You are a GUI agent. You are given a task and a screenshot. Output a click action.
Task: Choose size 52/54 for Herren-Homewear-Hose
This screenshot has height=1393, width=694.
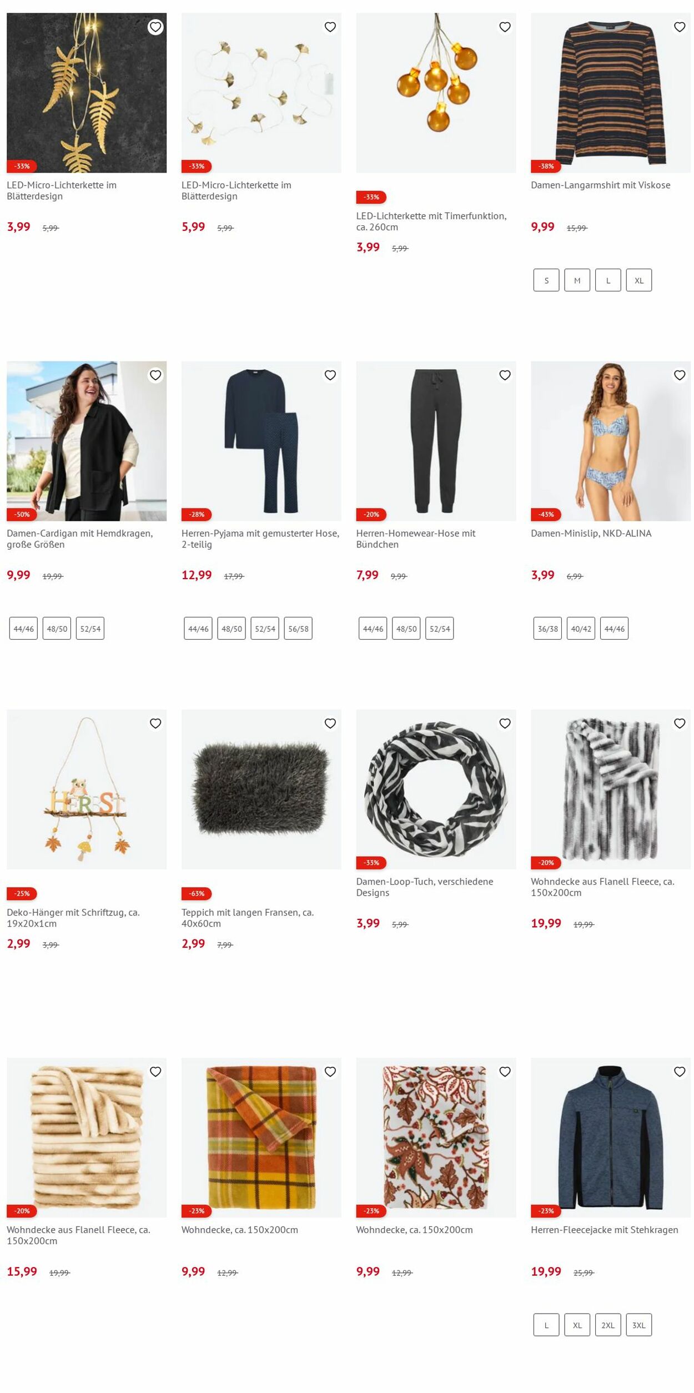(x=440, y=628)
